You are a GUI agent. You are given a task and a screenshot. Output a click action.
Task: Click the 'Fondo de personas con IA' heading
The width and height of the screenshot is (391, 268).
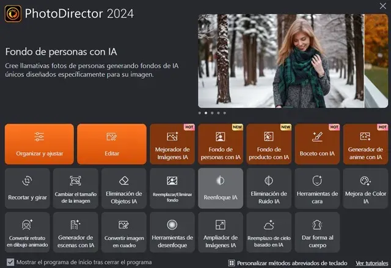(61, 52)
